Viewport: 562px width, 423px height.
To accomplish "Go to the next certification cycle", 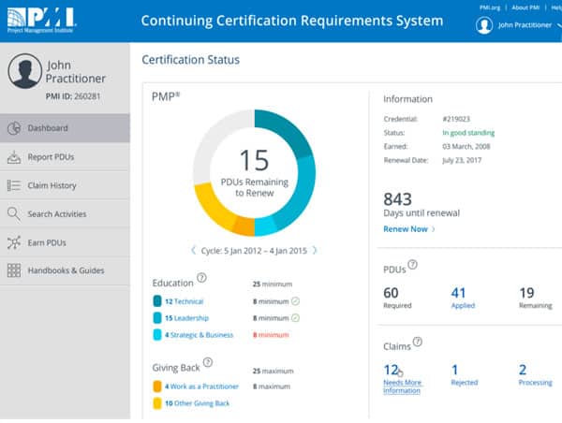I will click(315, 250).
